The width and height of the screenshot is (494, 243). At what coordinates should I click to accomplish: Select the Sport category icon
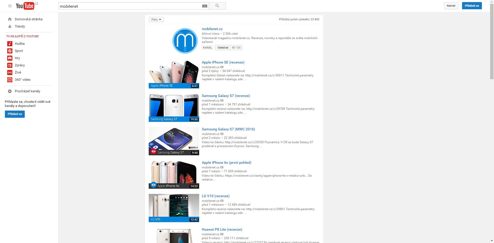[10, 51]
